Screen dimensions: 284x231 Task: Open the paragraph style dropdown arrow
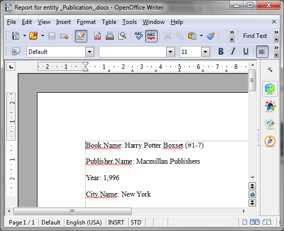click(90, 52)
